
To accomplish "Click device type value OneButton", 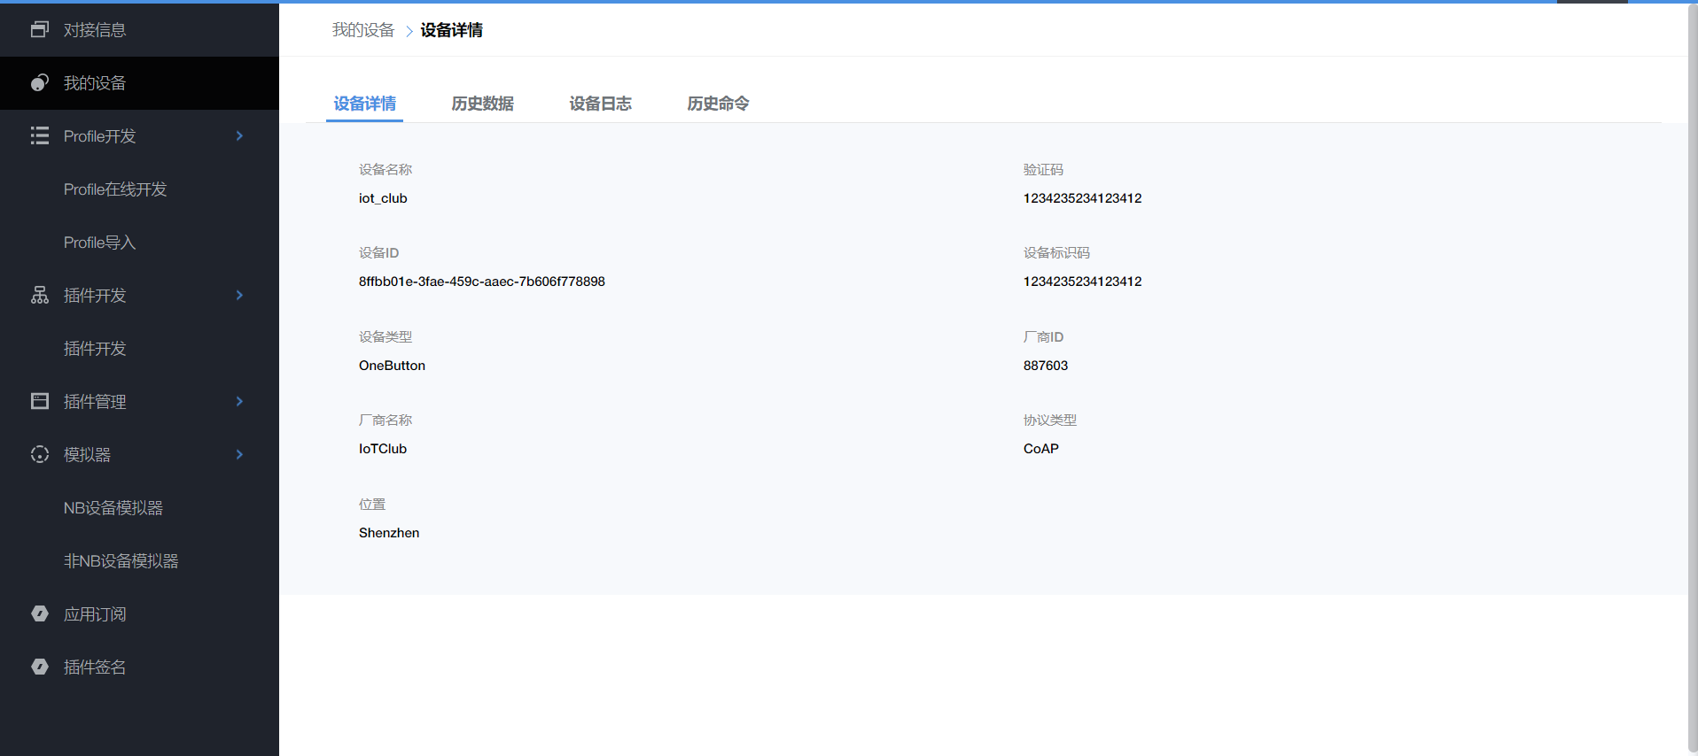I will click(392, 366).
